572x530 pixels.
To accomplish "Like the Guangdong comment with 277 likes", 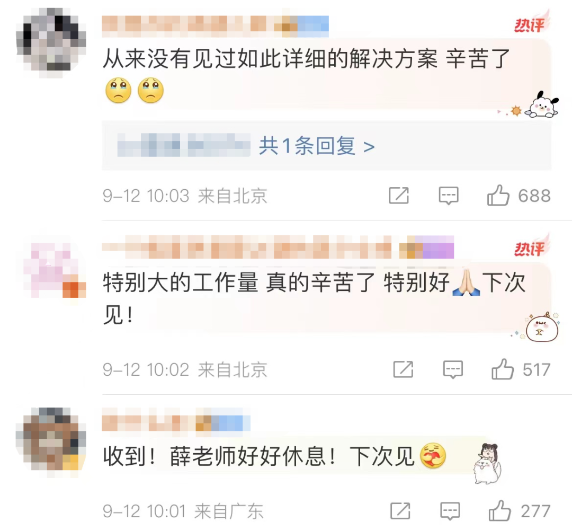I will [x=499, y=510].
